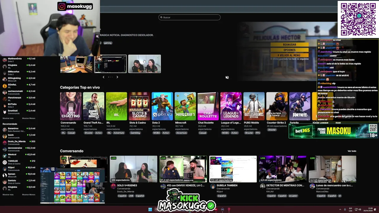Expand followed channels with upper Mostrar más

coord(8,118)
